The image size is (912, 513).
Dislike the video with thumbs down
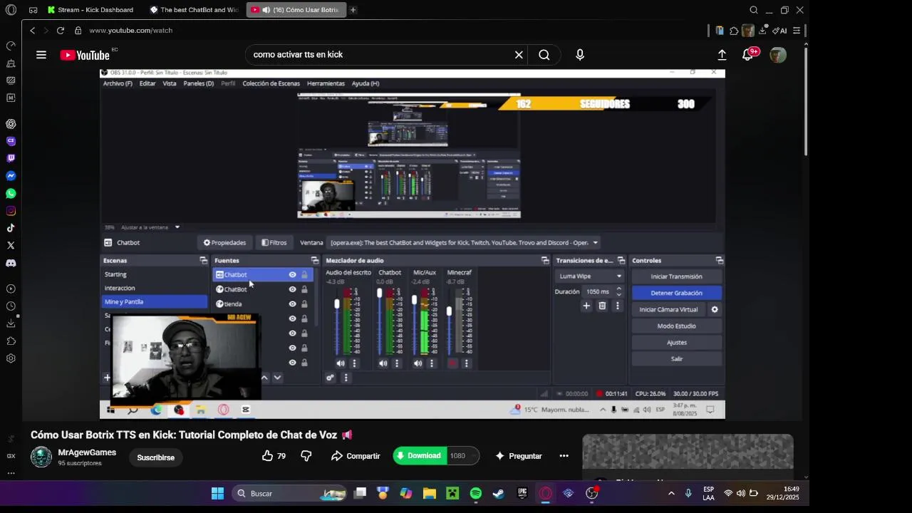point(306,456)
